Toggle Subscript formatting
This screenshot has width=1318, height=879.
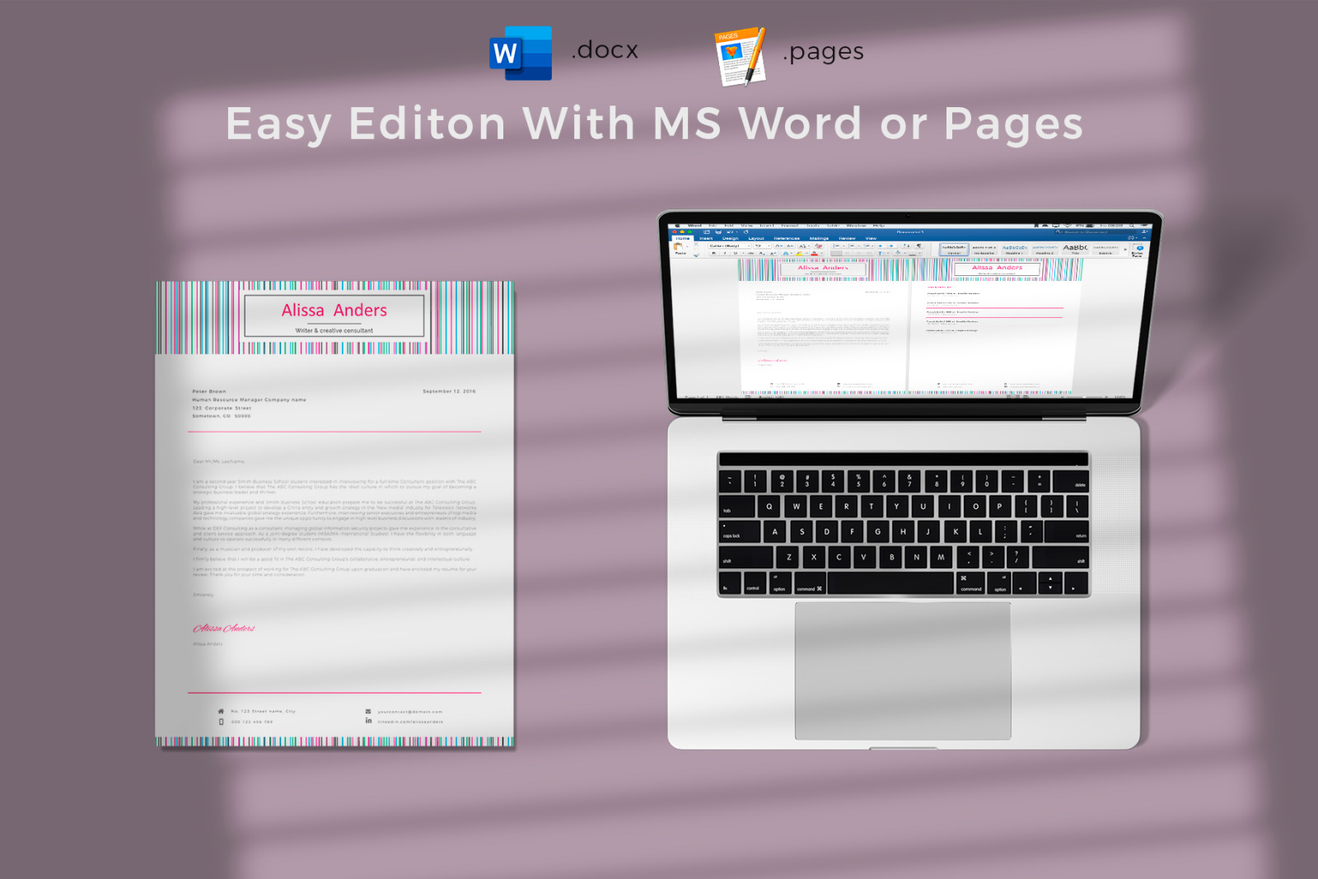pyautogui.click(x=762, y=254)
